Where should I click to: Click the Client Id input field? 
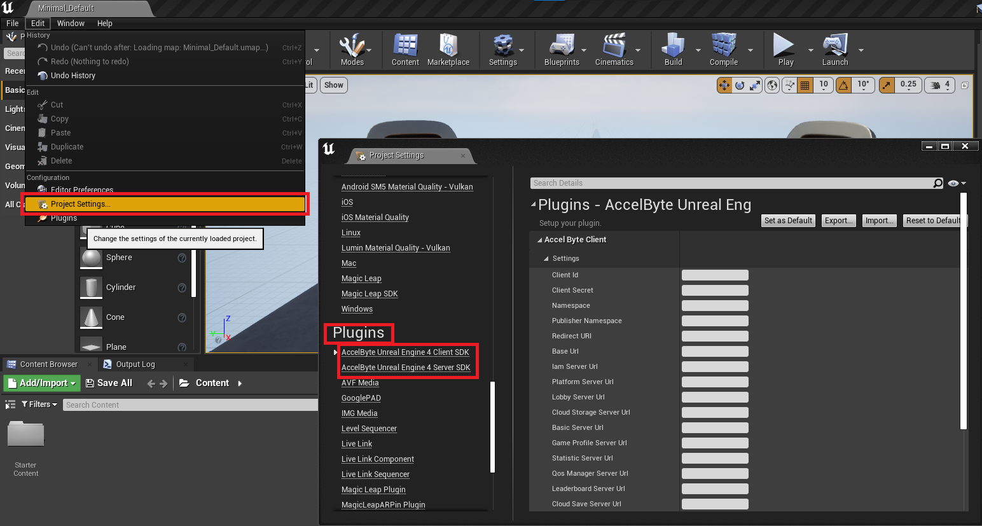[715, 275]
